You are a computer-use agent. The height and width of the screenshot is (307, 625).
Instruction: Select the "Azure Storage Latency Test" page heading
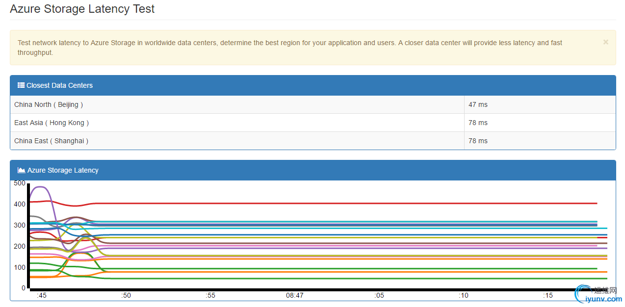point(82,9)
